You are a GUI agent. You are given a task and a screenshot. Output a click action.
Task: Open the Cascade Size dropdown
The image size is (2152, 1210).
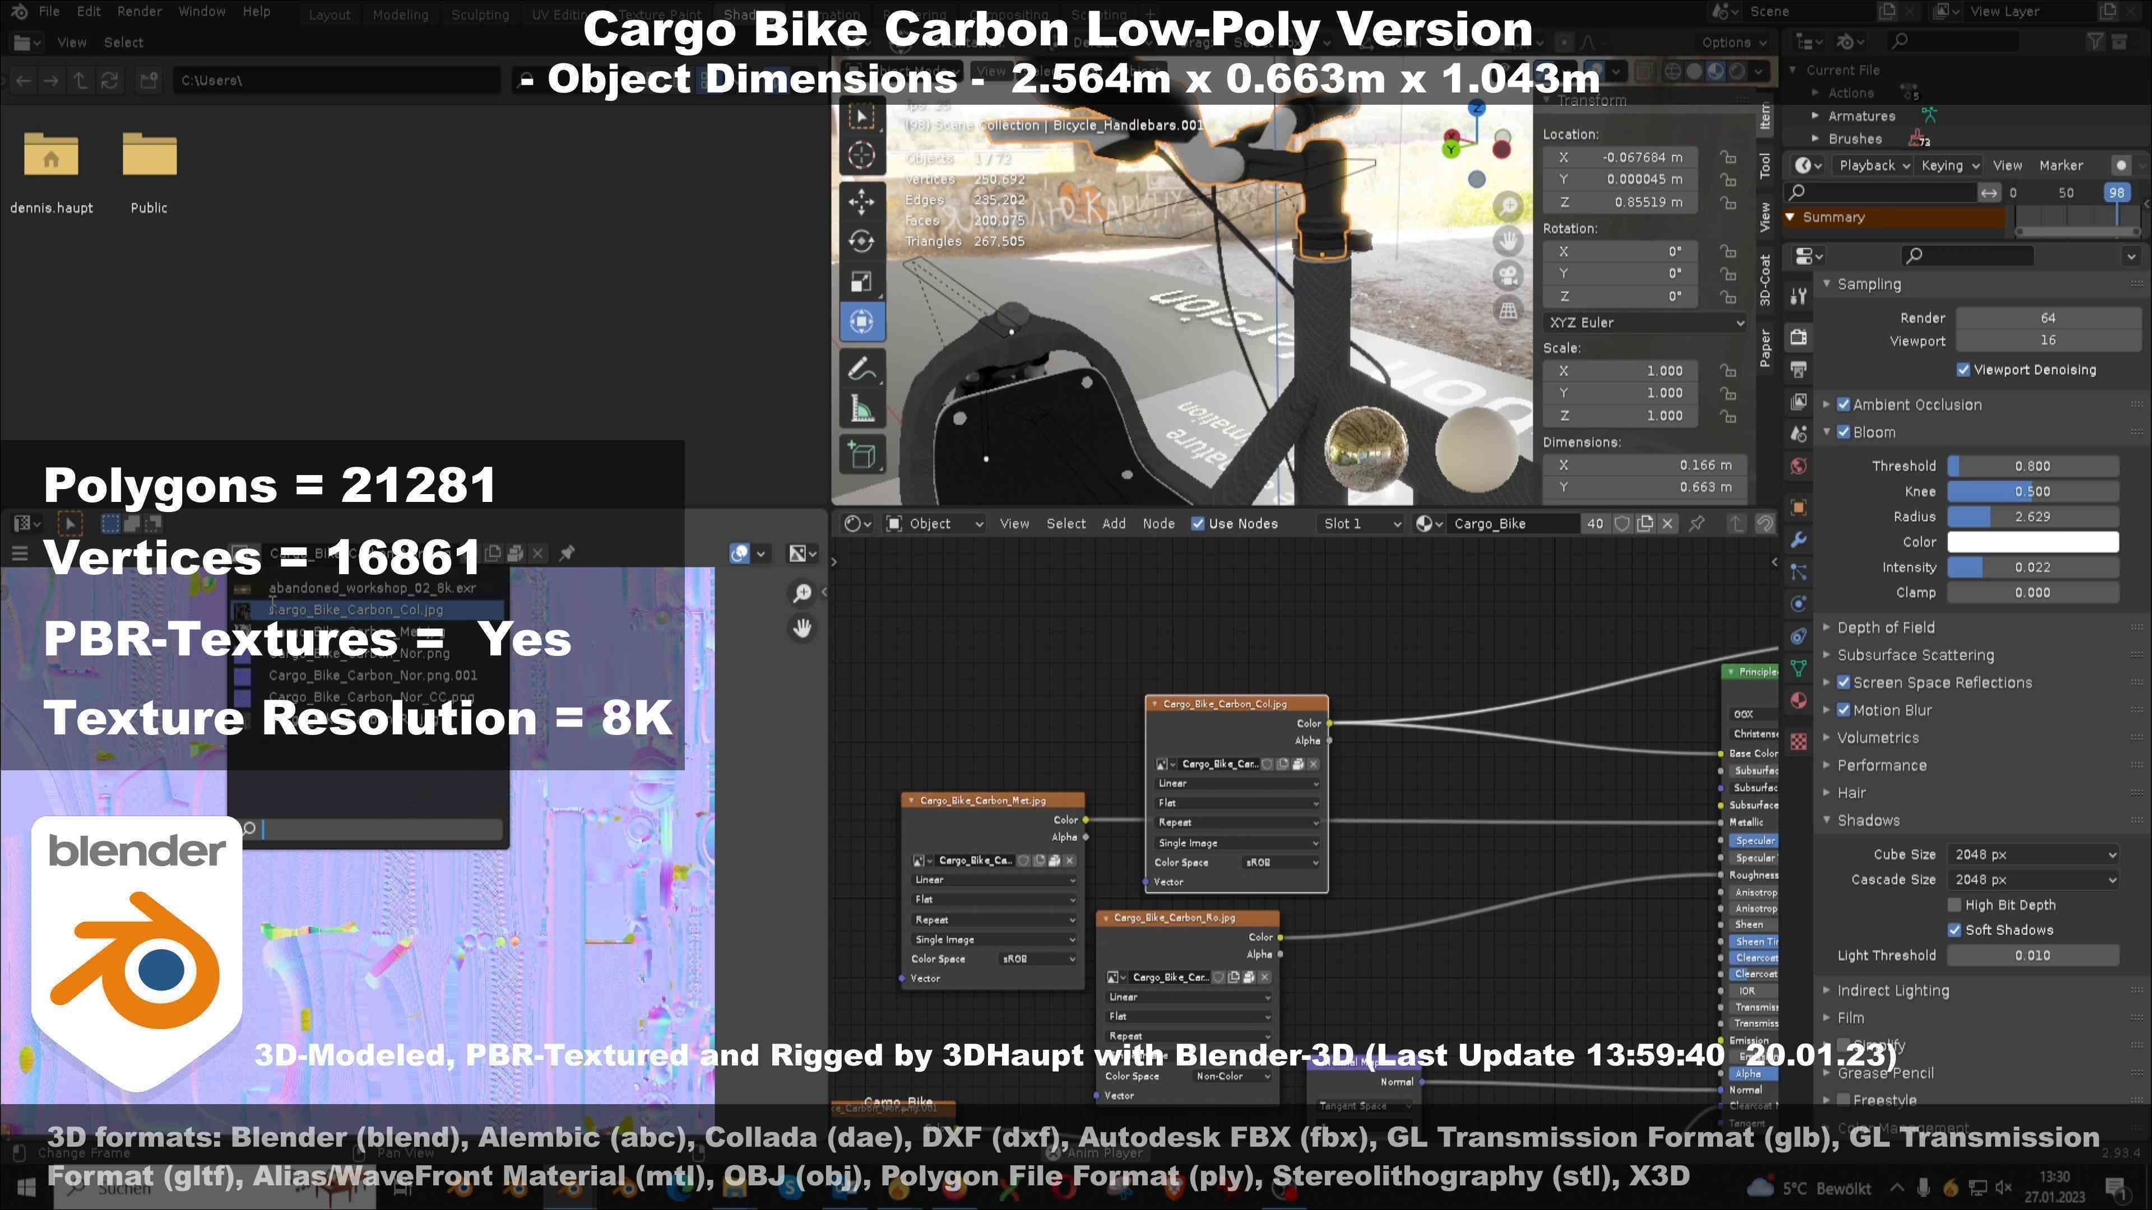pyautogui.click(x=2033, y=879)
